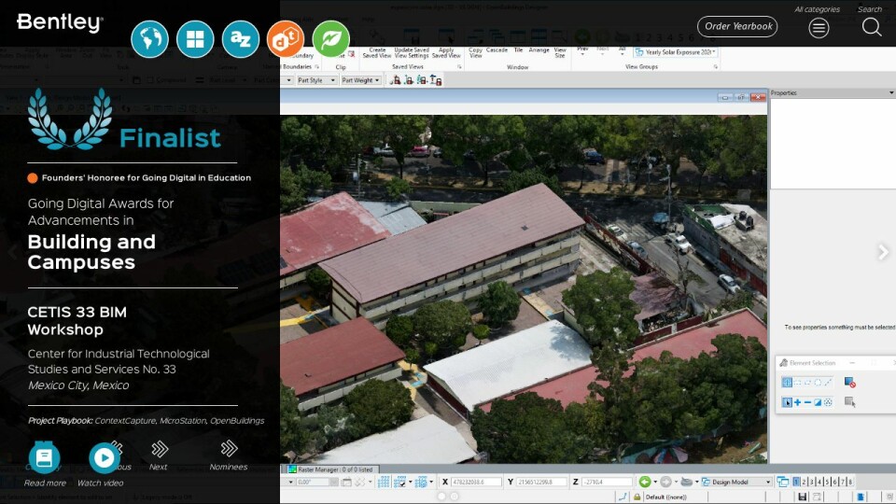Screen dimensions: 896x504
Task: Click the lock icon in status bar
Action: click(637, 497)
